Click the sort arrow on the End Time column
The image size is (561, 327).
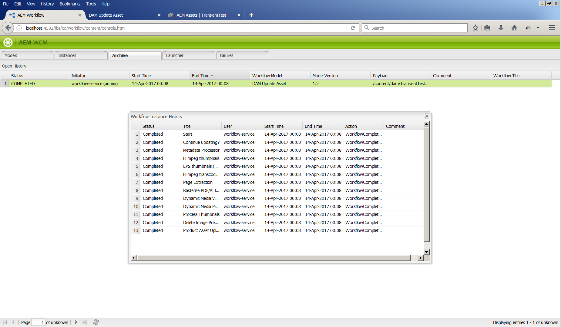coord(212,76)
